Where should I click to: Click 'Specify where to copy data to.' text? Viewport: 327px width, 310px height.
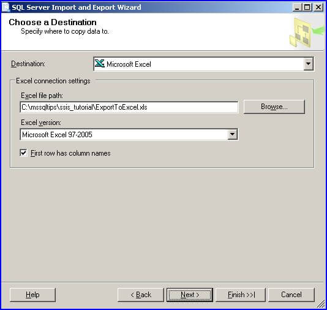pyautogui.click(x=65, y=31)
